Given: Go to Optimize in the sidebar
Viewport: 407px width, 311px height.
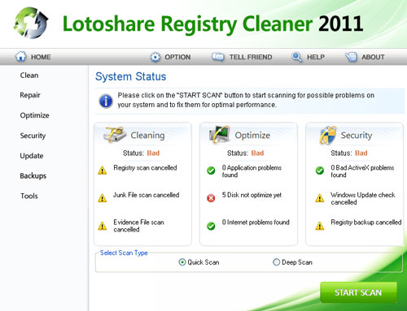Looking at the screenshot, I should tap(34, 115).
